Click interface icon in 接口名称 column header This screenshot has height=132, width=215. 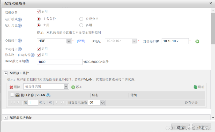point(17,95)
